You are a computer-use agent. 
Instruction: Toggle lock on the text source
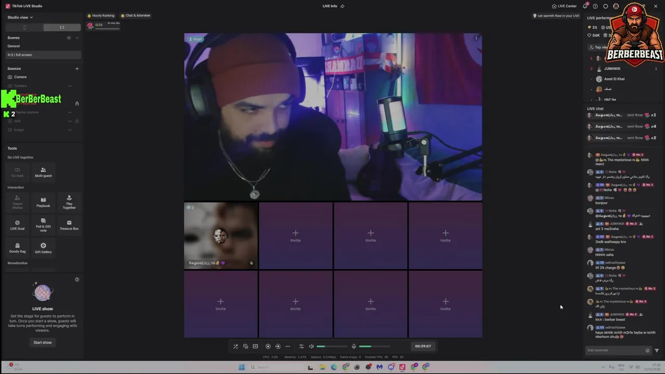[x=77, y=121]
